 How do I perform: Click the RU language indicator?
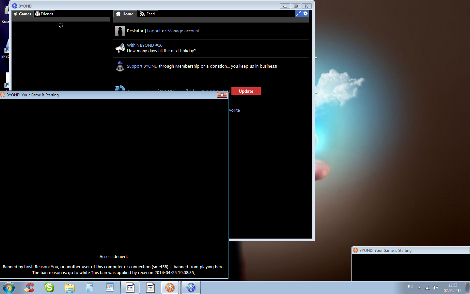(411, 287)
